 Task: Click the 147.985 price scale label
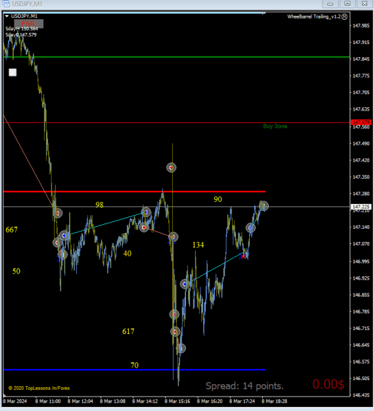(361, 26)
